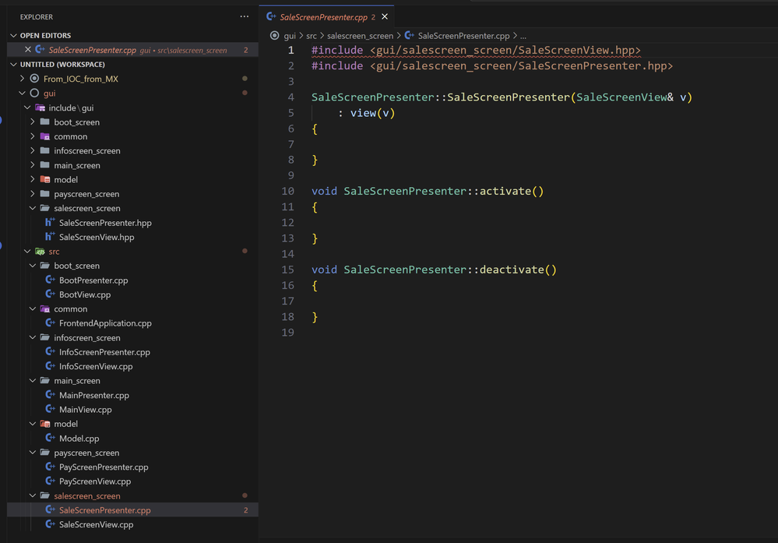The image size is (778, 543).
Task: Click the model folder icon under include\gui
Action: [x=45, y=180]
